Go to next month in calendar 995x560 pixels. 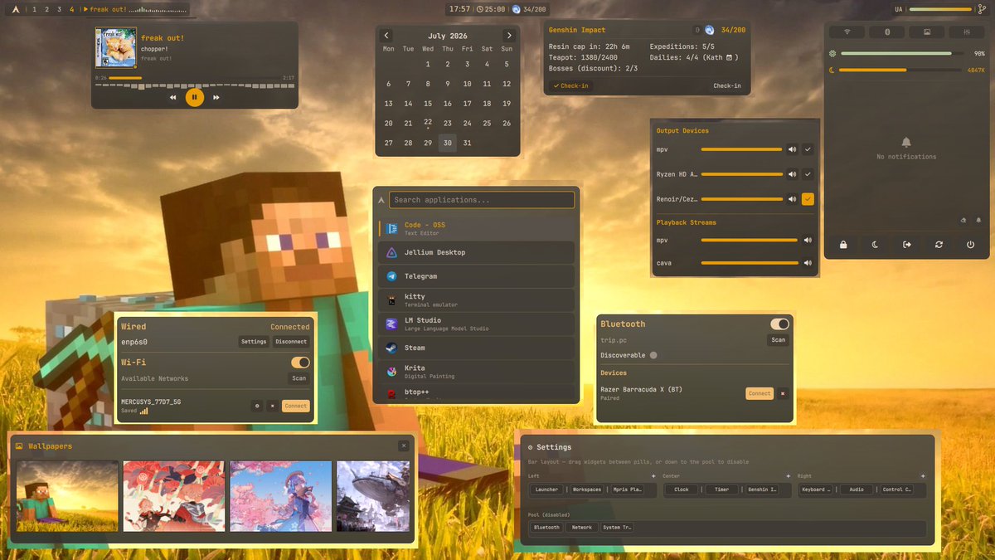[x=509, y=36]
